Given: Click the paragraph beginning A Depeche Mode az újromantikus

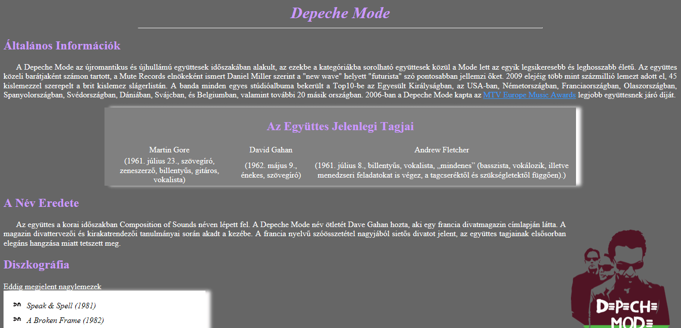Looking at the screenshot, I should point(340,81).
